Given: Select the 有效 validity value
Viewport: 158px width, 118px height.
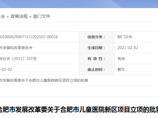Looking at the screenshot, I should [x=121, y=59].
